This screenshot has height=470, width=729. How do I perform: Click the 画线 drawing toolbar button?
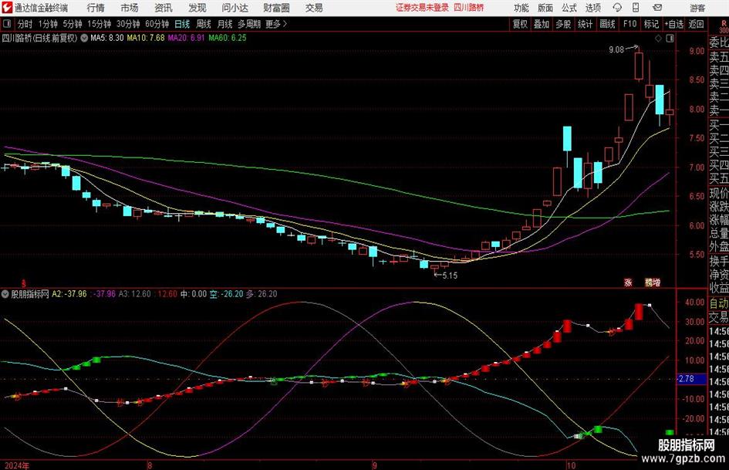[x=608, y=24]
